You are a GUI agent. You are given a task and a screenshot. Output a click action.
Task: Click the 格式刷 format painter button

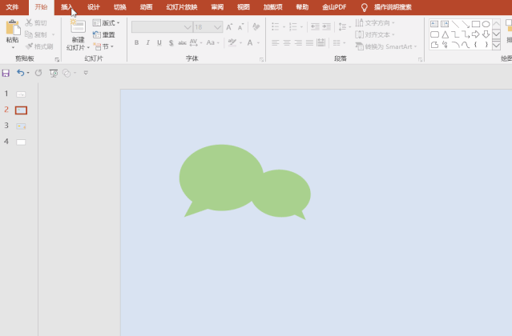click(x=39, y=46)
